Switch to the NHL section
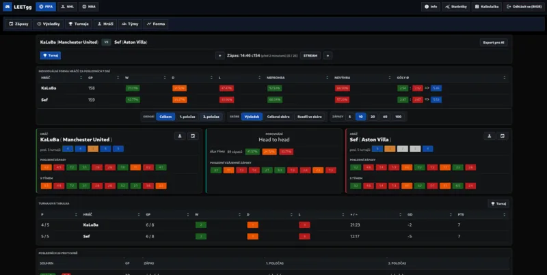 (x=67, y=7)
